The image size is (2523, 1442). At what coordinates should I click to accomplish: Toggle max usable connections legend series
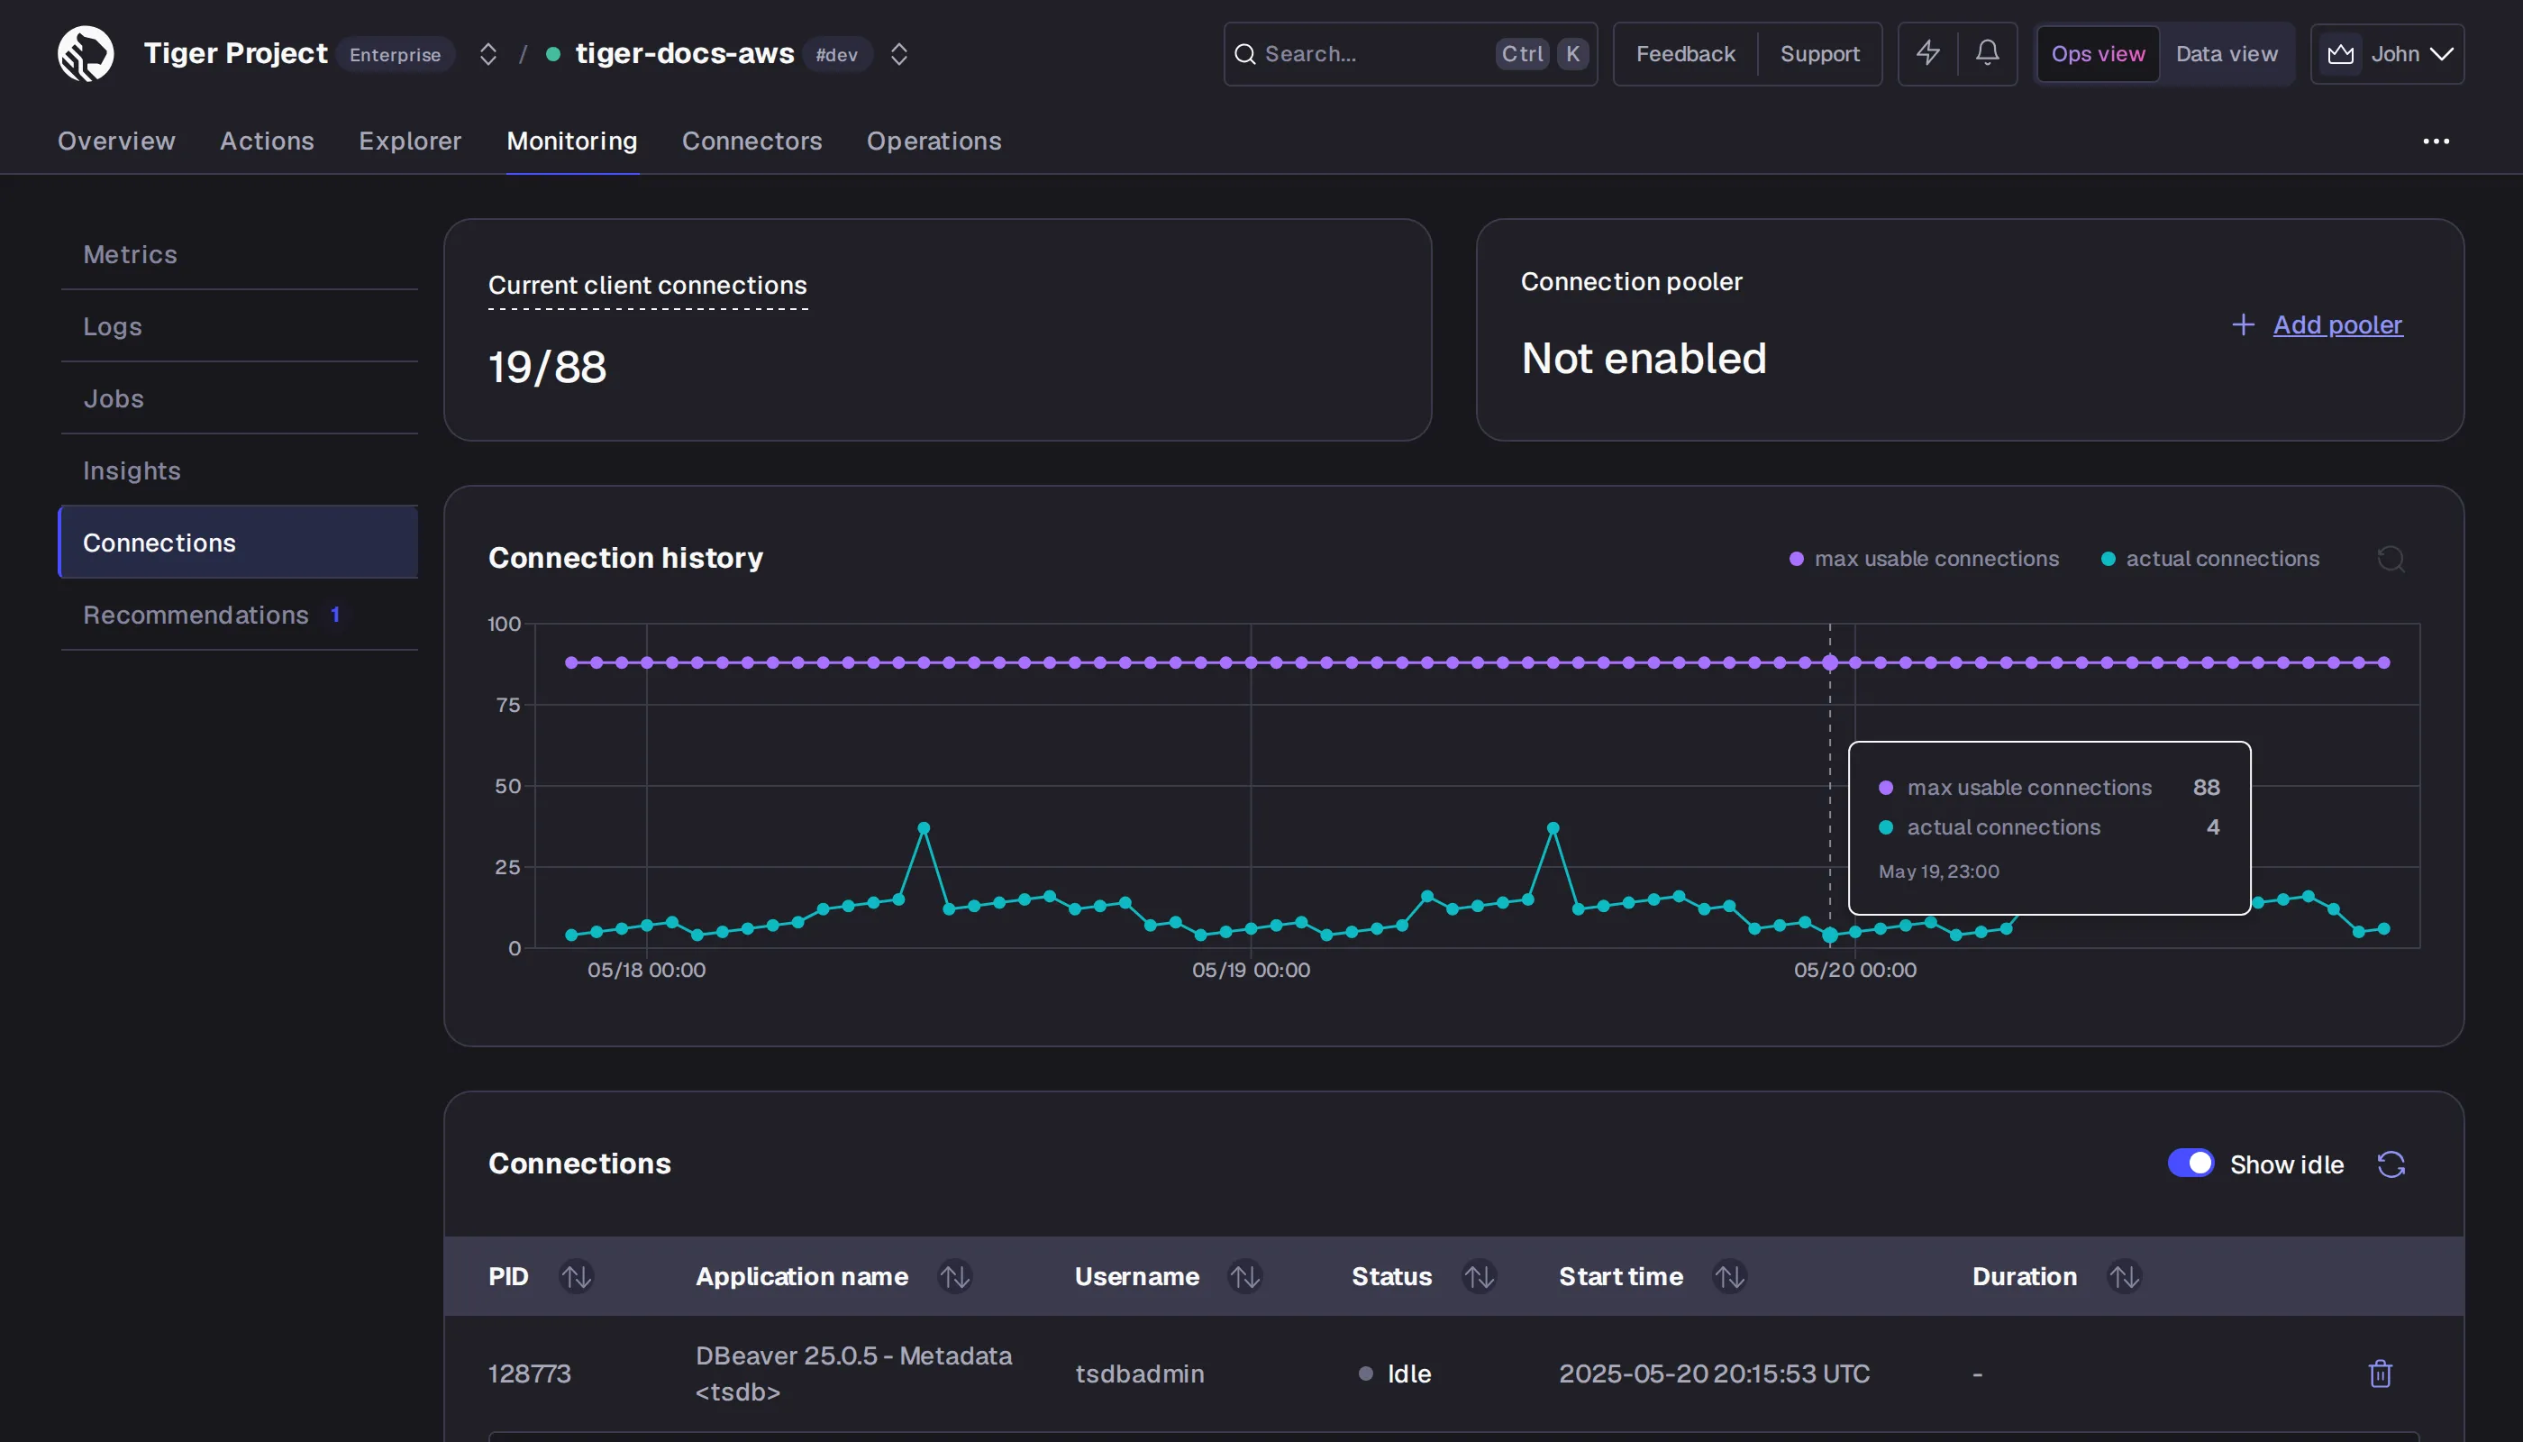tap(1924, 559)
